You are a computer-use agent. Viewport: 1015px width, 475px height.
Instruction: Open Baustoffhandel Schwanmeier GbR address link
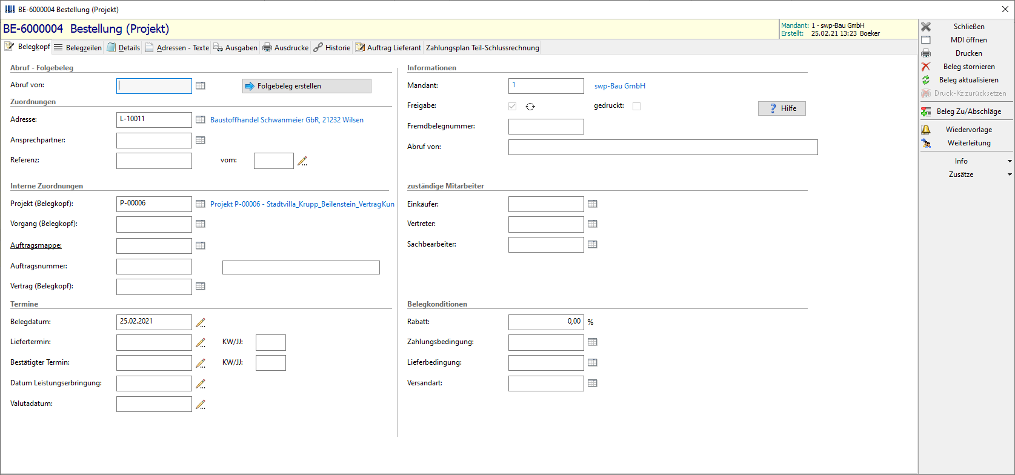point(287,120)
